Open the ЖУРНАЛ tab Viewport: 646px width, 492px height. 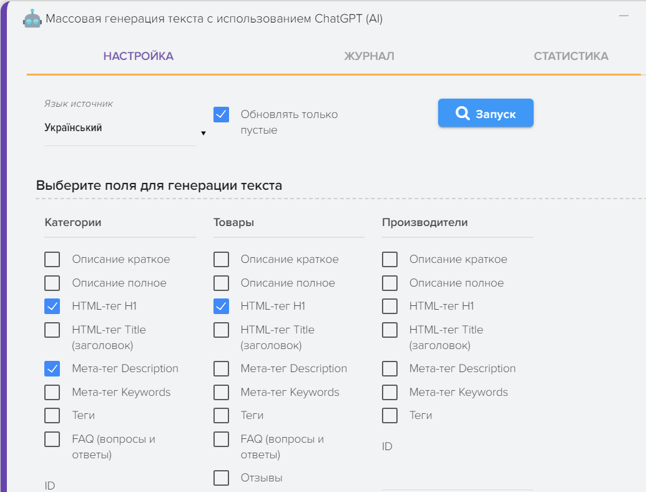[369, 56]
